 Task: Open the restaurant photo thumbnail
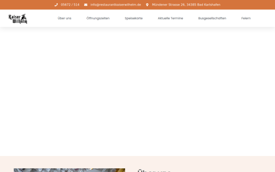70,170
